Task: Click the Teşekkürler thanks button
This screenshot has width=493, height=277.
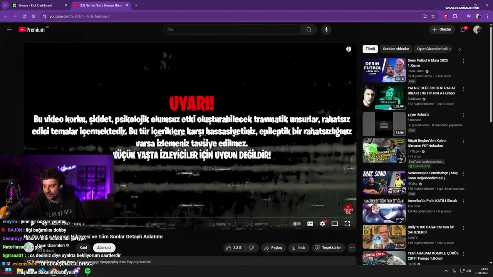Action: tap(328, 248)
